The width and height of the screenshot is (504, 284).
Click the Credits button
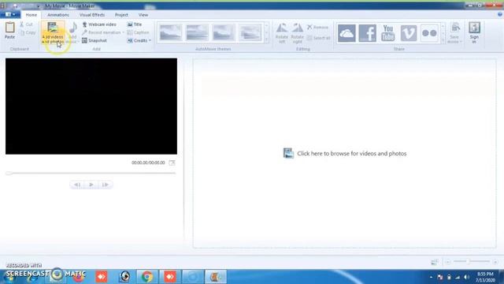coord(137,40)
